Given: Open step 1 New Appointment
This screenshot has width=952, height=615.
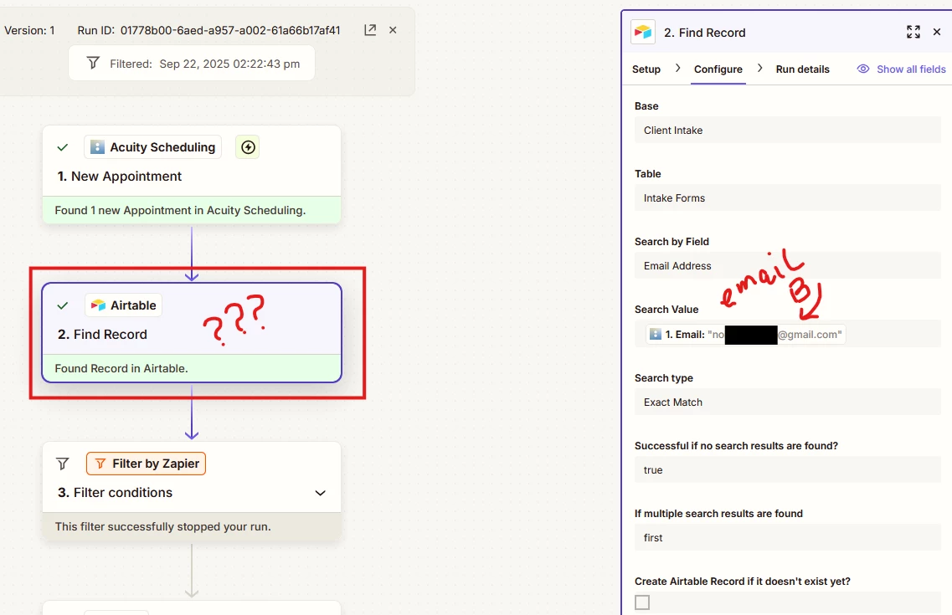Looking at the screenshot, I should pos(120,177).
